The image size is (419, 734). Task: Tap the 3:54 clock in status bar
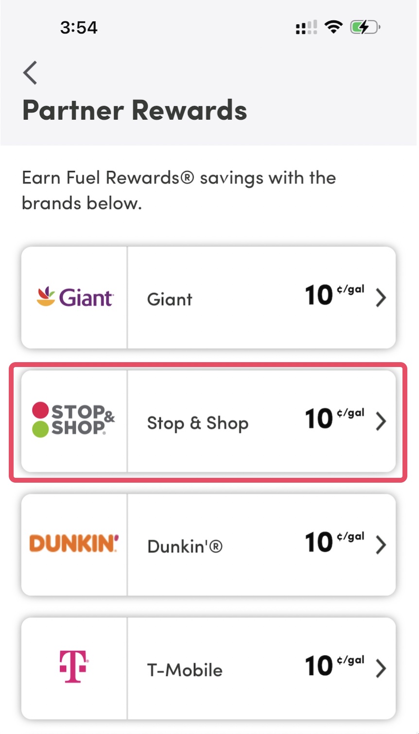[79, 27]
